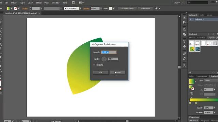Open the stroke weight dropdown
This screenshot has width=218, height=122.
tap(41, 8)
